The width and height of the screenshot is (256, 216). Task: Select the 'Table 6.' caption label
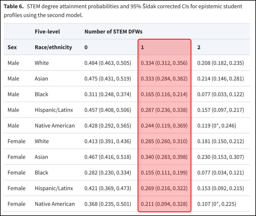[x=14, y=6]
